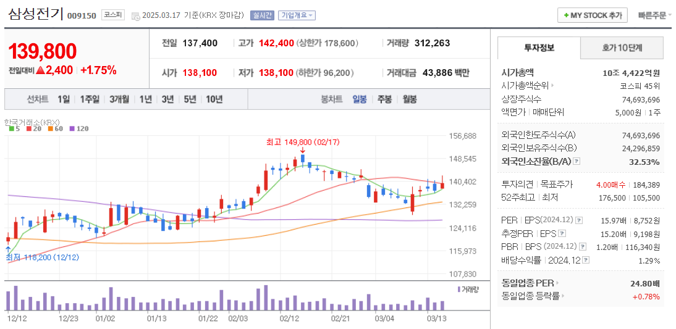Click the 배당수익률 value 1.29%
Image resolution: width=676 pixels, height=329 pixels.
point(649,260)
